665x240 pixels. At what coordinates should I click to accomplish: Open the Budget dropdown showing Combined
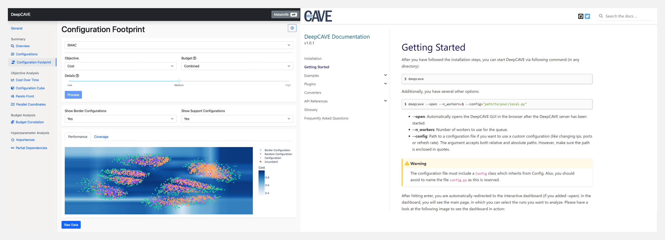click(x=237, y=66)
